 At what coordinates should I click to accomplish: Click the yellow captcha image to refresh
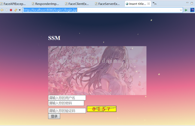(x=101, y=109)
